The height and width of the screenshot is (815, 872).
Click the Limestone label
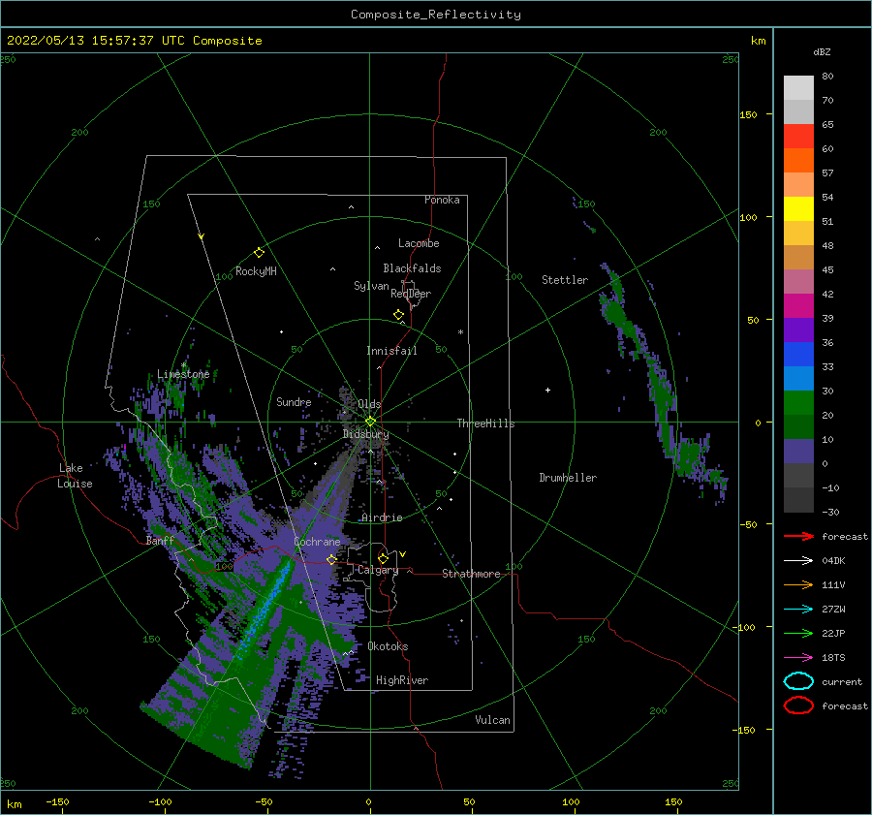click(x=183, y=374)
